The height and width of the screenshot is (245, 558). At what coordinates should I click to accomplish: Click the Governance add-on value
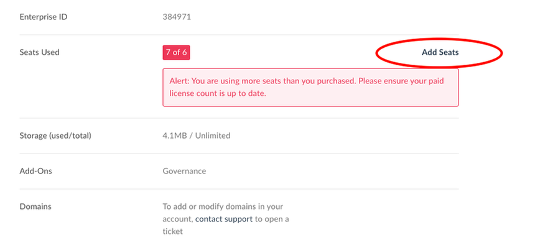pyautogui.click(x=184, y=171)
